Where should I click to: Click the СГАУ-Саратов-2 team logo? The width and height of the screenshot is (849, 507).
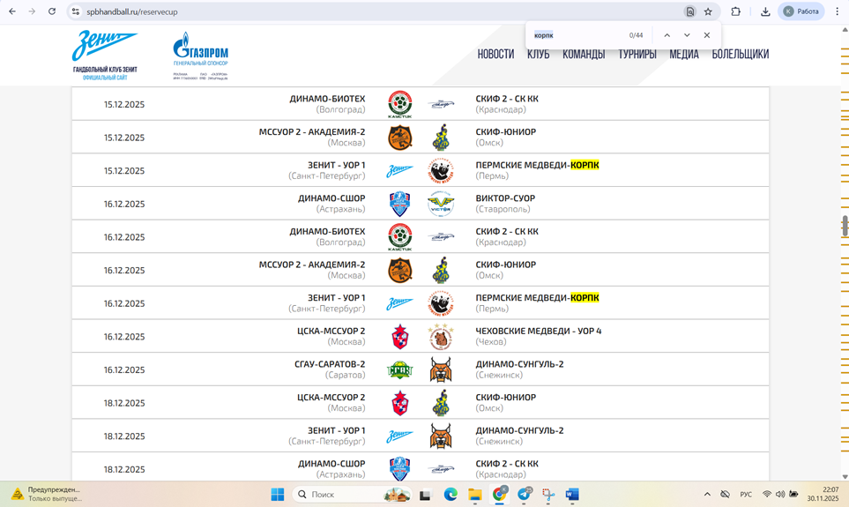pos(400,370)
